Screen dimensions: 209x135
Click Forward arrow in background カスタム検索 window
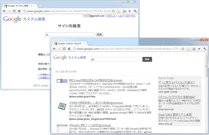(x=9, y=11)
